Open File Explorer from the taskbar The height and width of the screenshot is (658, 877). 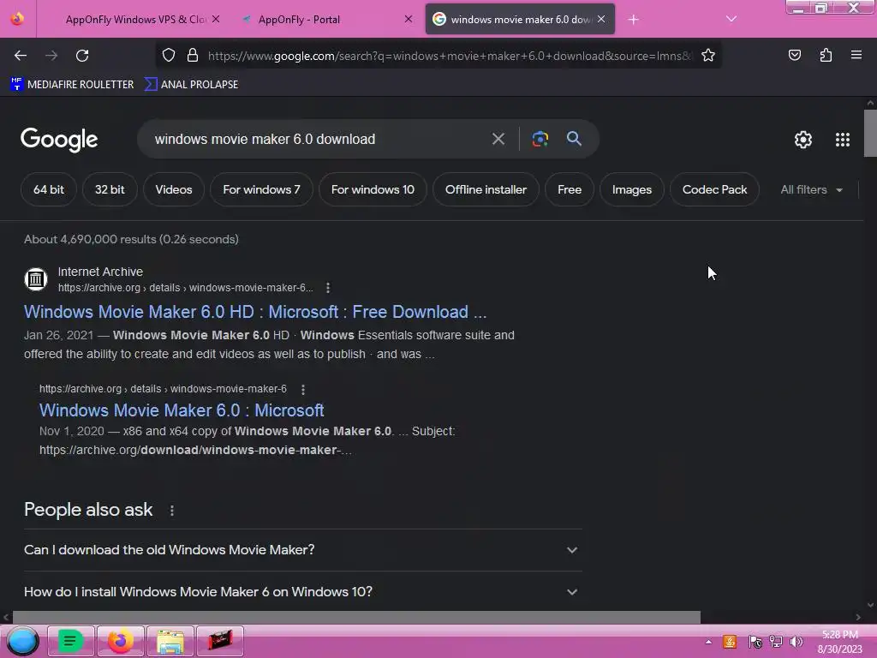tap(170, 641)
